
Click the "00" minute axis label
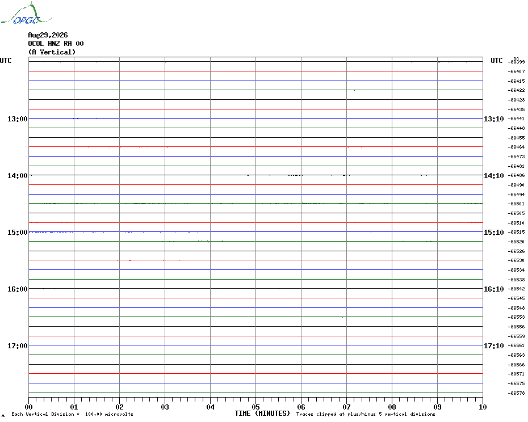click(x=28, y=407)
